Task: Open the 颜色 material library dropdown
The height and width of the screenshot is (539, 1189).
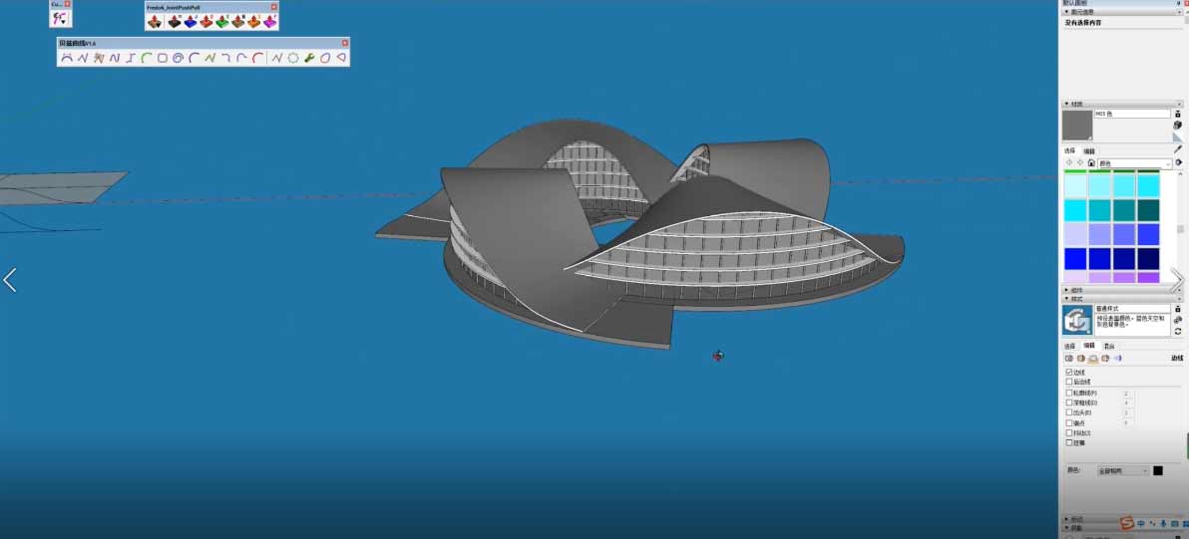Action: (x=1134, y=163)
